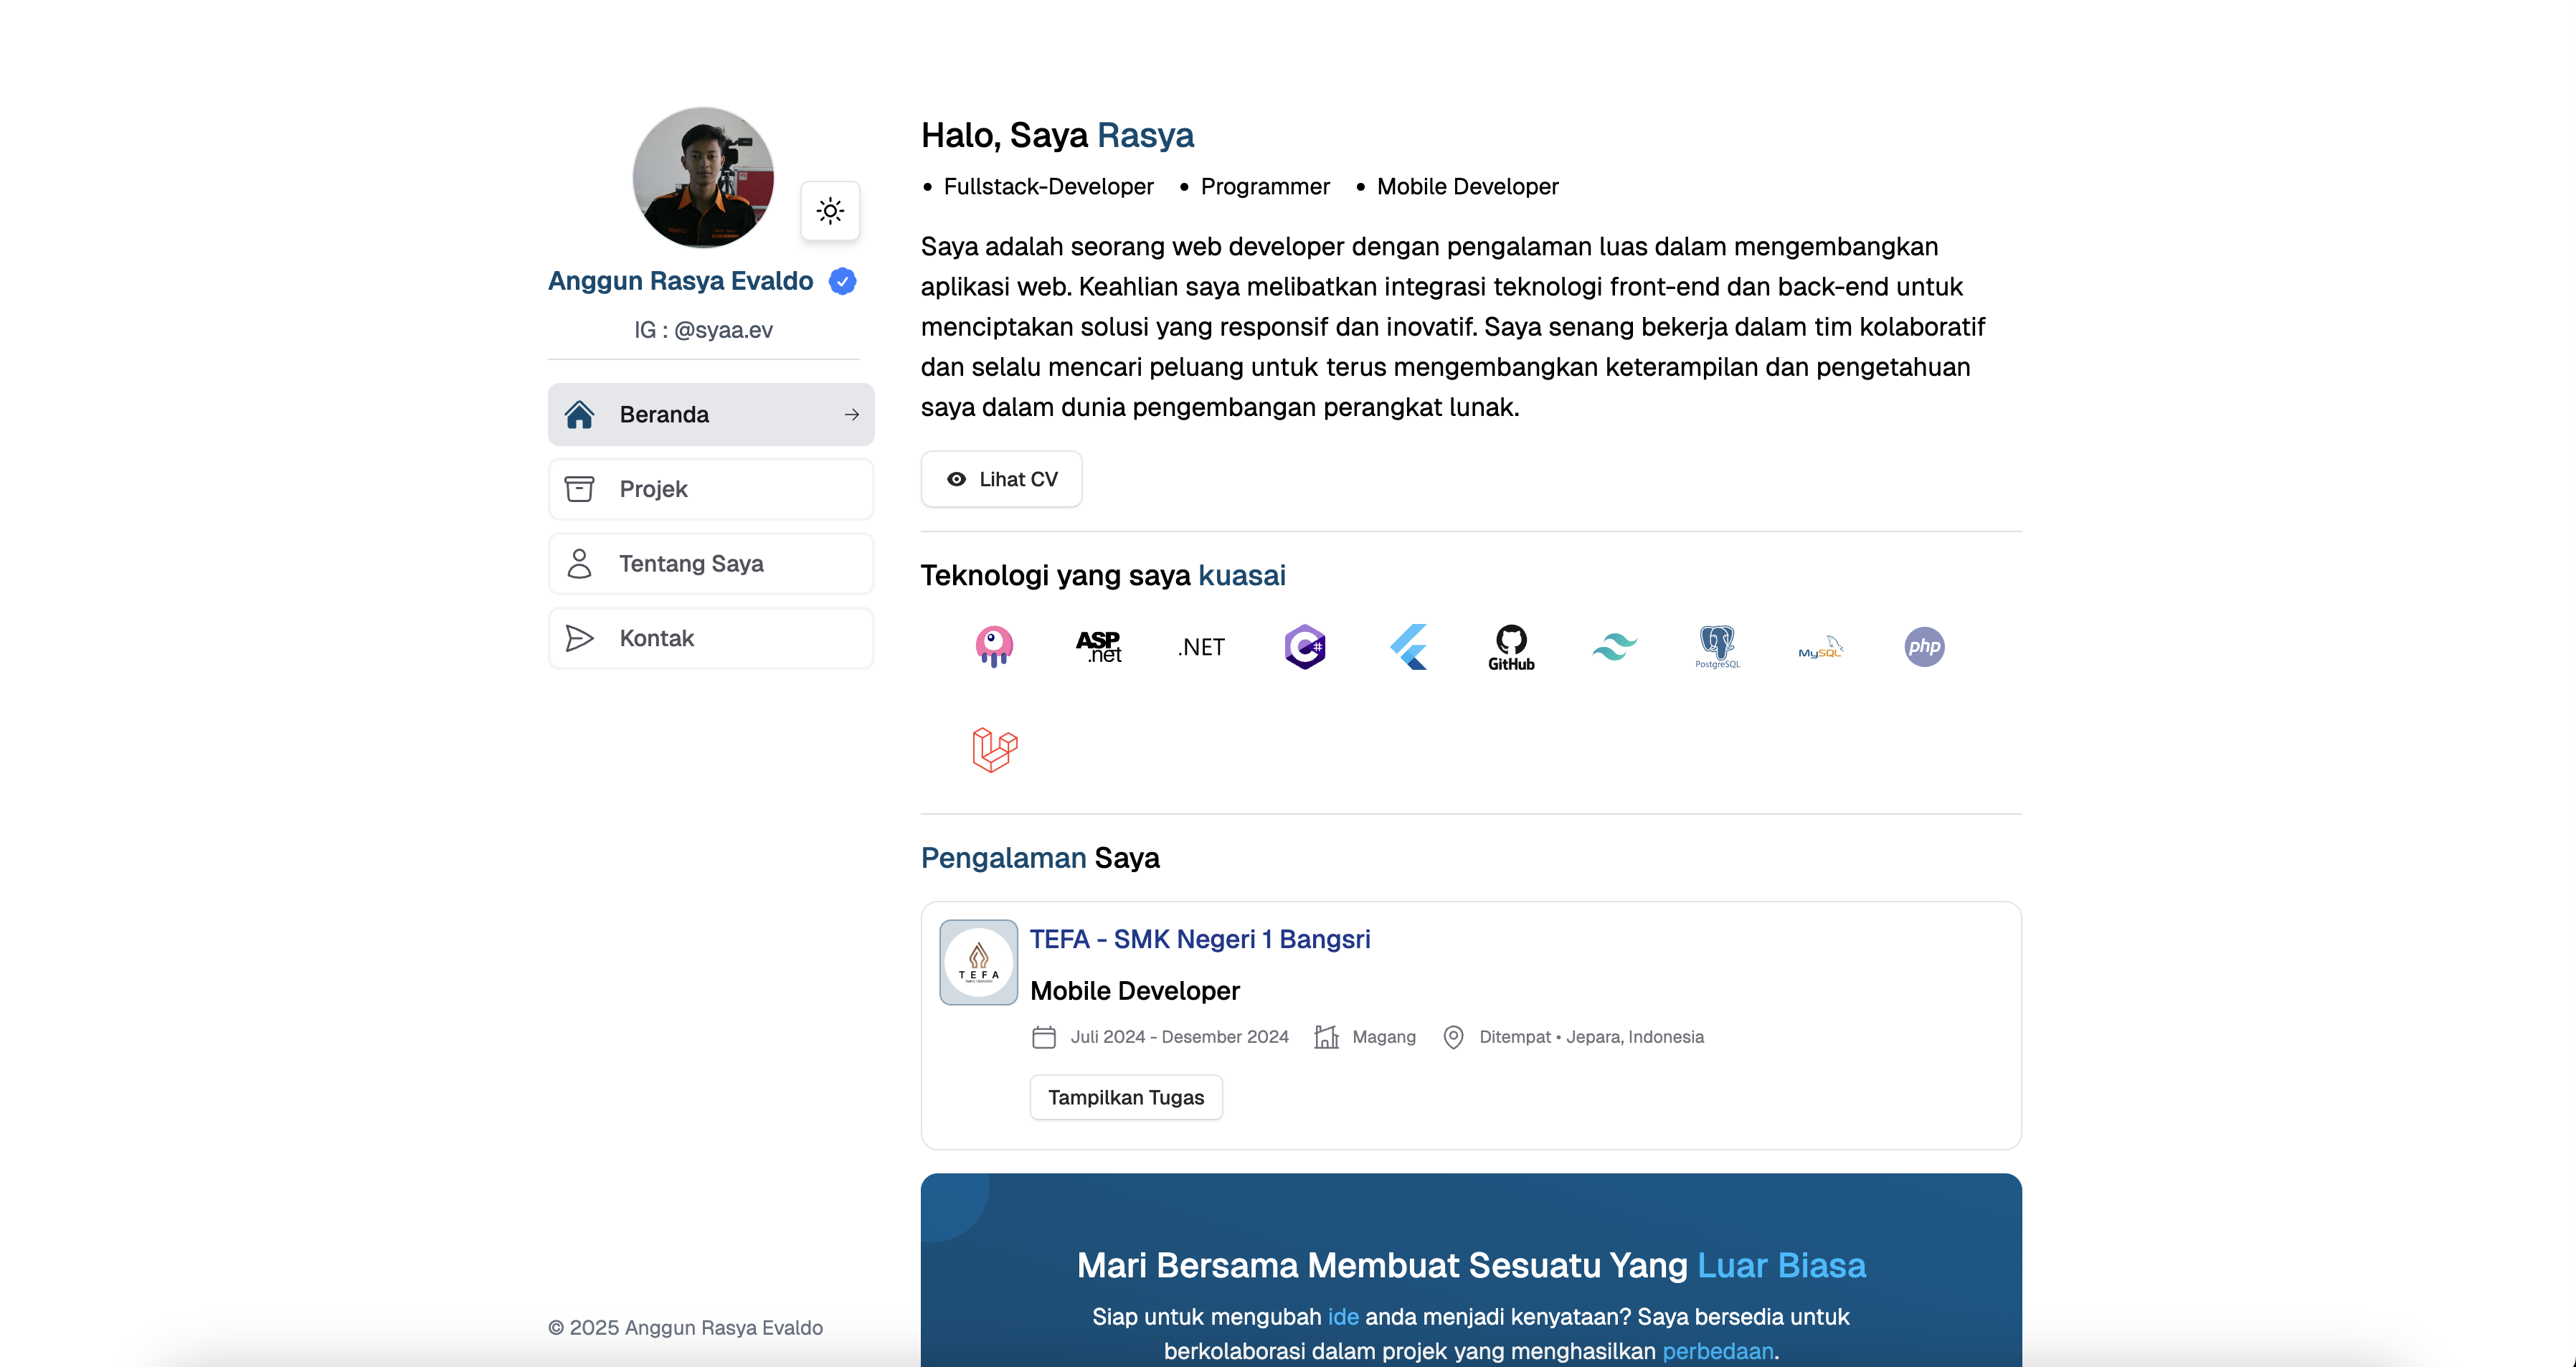Select the Tailwind CSS wave logo
The image size is (2576, 1367).
(x=1614, y=647)
